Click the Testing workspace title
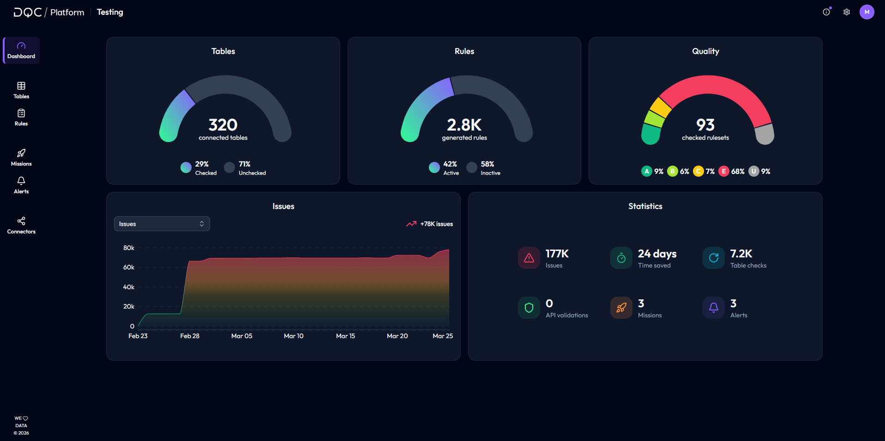 point(110,12)
